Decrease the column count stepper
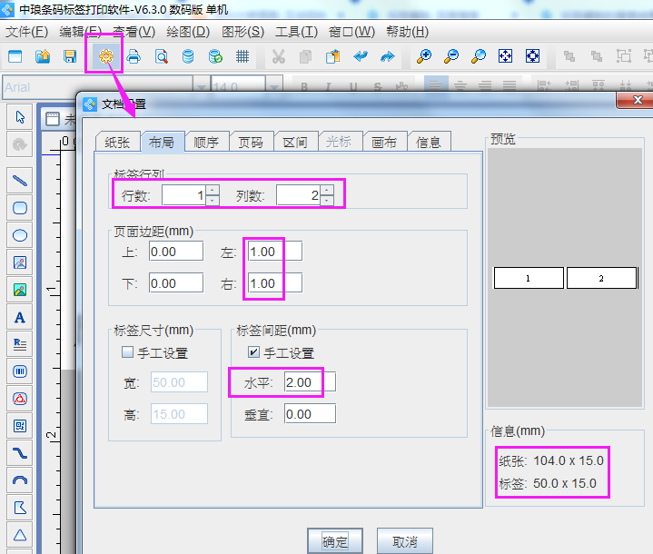 (327, 201)
